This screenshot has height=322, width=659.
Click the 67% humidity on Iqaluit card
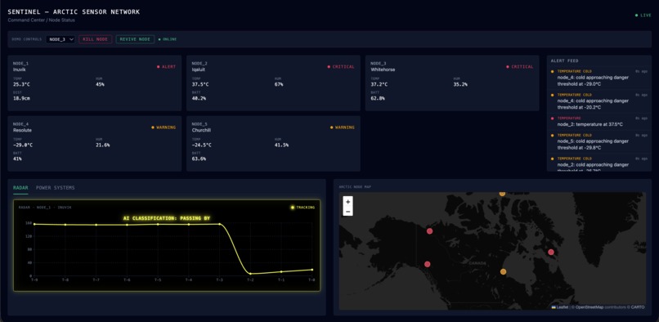click(279, 84)
